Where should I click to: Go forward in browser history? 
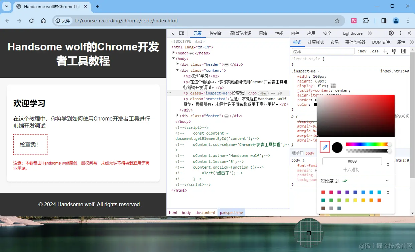(19, 21)
